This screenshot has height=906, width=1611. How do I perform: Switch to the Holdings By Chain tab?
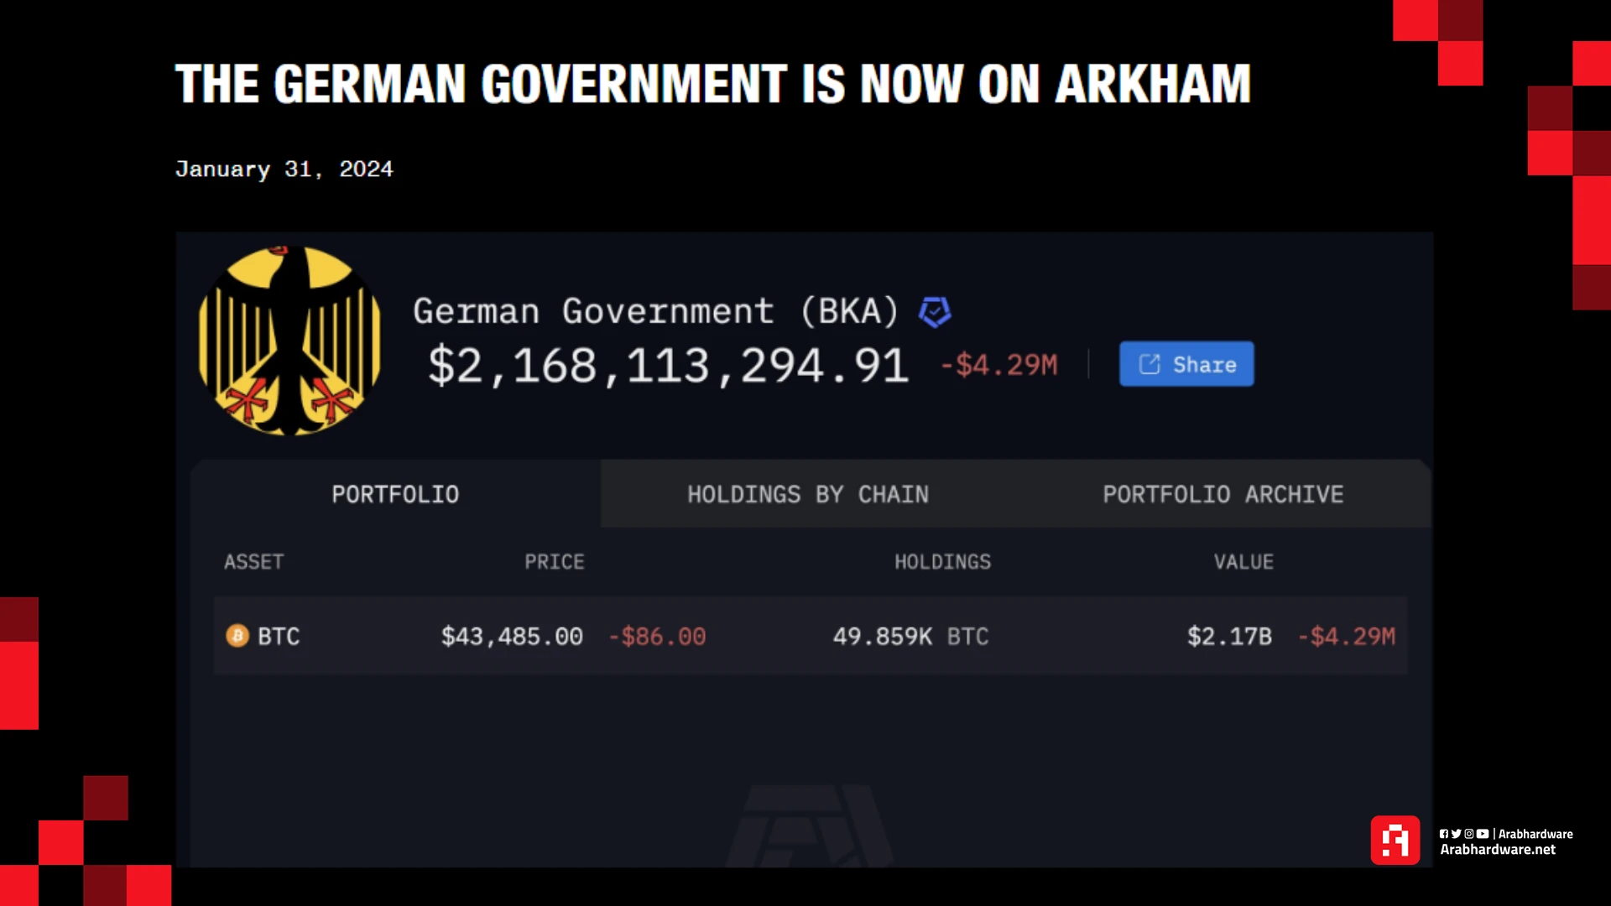[807, 494]
